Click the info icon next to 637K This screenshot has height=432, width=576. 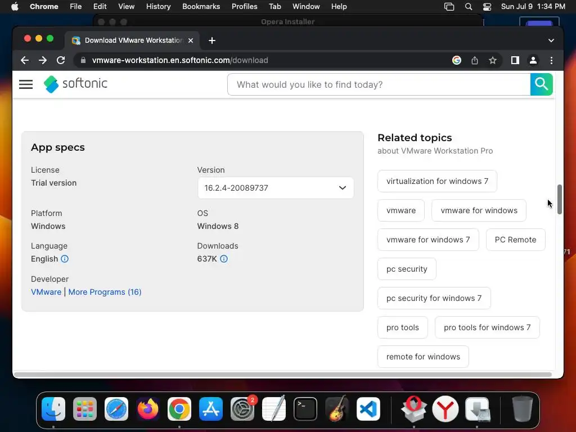point(224,259)
